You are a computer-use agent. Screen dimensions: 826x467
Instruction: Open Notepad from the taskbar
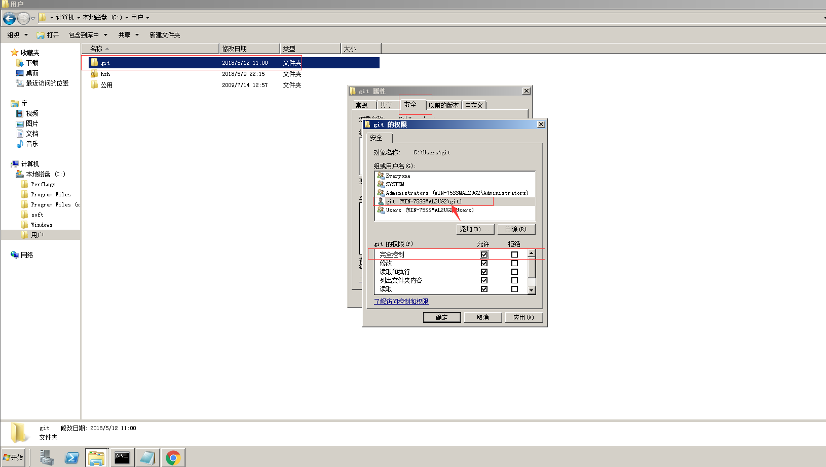click(x=147, y=458)
